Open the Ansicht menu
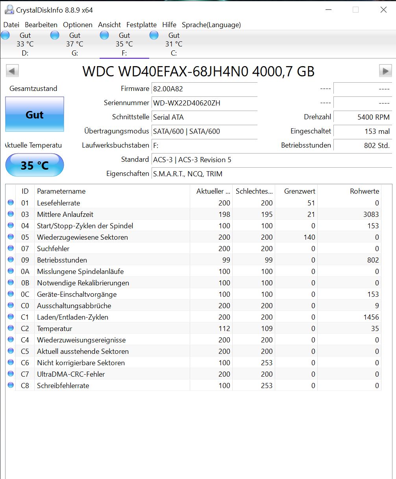 tap(109, 25)
